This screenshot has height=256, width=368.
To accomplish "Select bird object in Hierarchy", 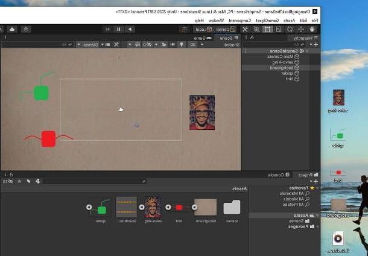I will click(293, 79).
